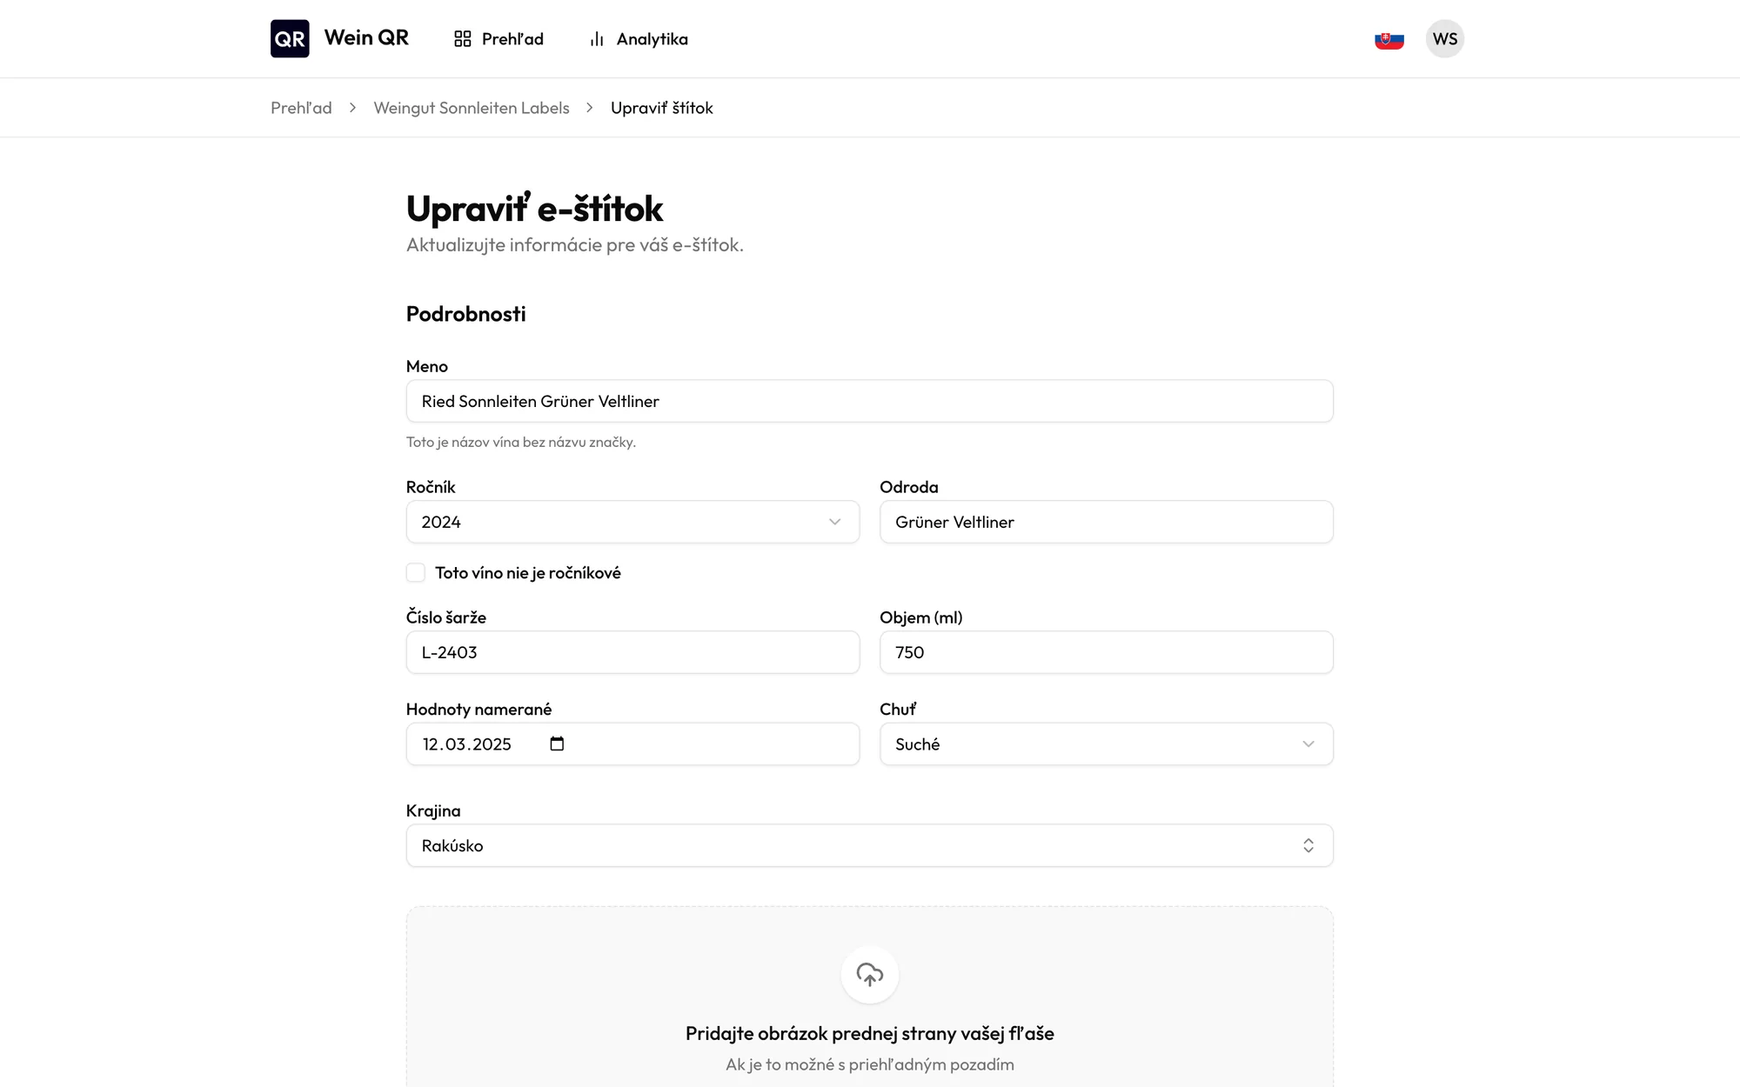This screenshot has width=1740, height=1087.
Task: Open the Chuť dropdown showing Suché
Action: pos(1107,744)
